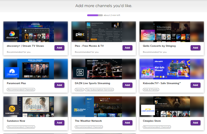Click the Cineplex Store logo
The height and width of the screenshot is (134, 207).
pyautogui.click(x=148, y=110)
